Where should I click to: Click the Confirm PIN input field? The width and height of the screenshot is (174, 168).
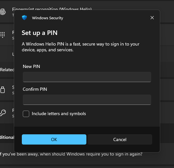[87, 100]
